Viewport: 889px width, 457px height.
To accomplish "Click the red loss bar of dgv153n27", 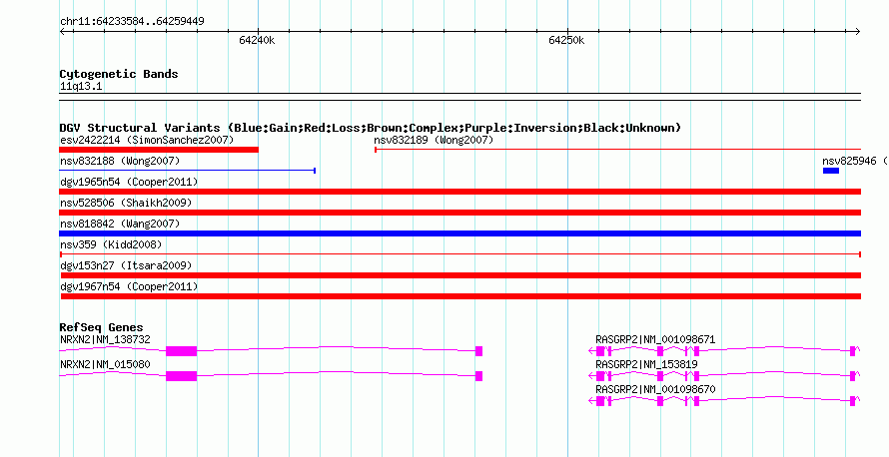I will (460, 275).
